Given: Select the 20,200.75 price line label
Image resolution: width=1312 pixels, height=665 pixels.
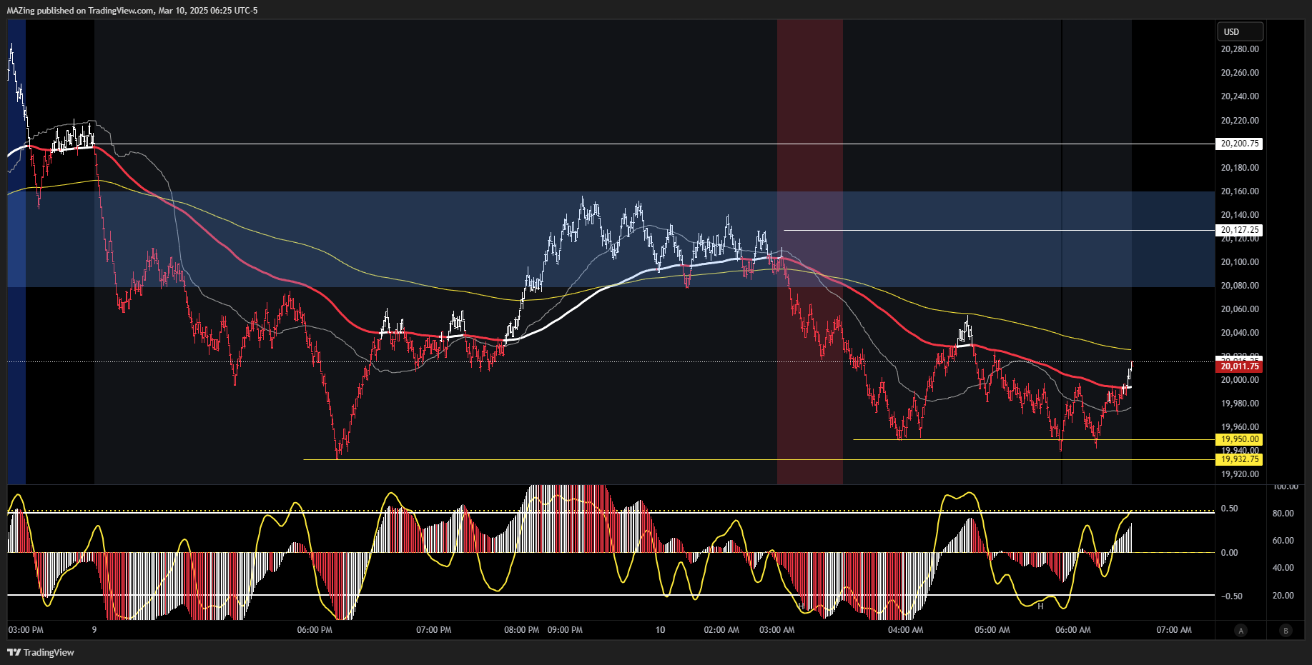Looking at the screenshot, I should point(1239,144).
